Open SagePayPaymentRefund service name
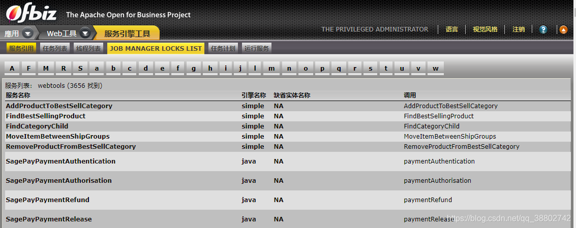This screenshot has height=228, width=576. [x=47, y=200]
